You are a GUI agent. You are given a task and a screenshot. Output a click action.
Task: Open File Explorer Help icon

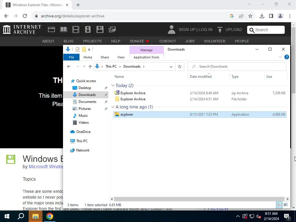point(286,57)
